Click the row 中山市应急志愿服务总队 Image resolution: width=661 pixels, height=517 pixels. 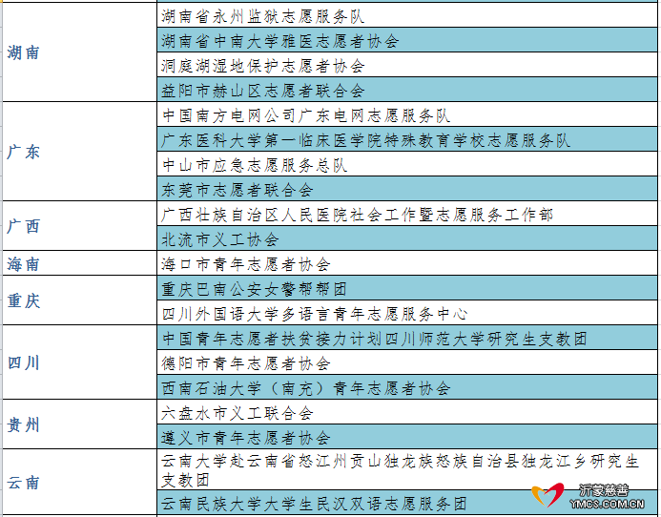[407, 164]
